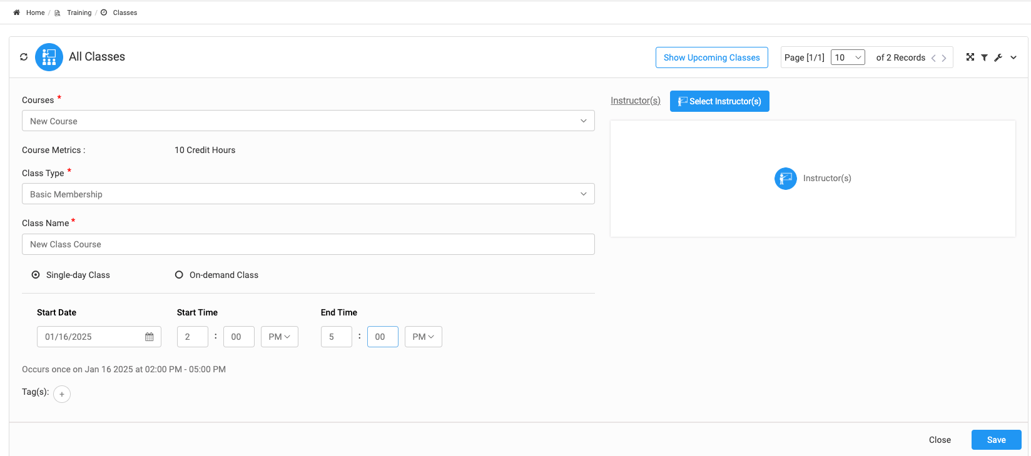Open the page size dropdown showing 10

click(x=848, y=57)
